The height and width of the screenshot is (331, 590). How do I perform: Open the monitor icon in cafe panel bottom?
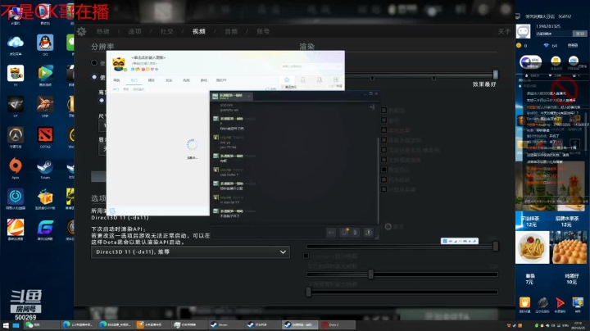pos(578,303)
